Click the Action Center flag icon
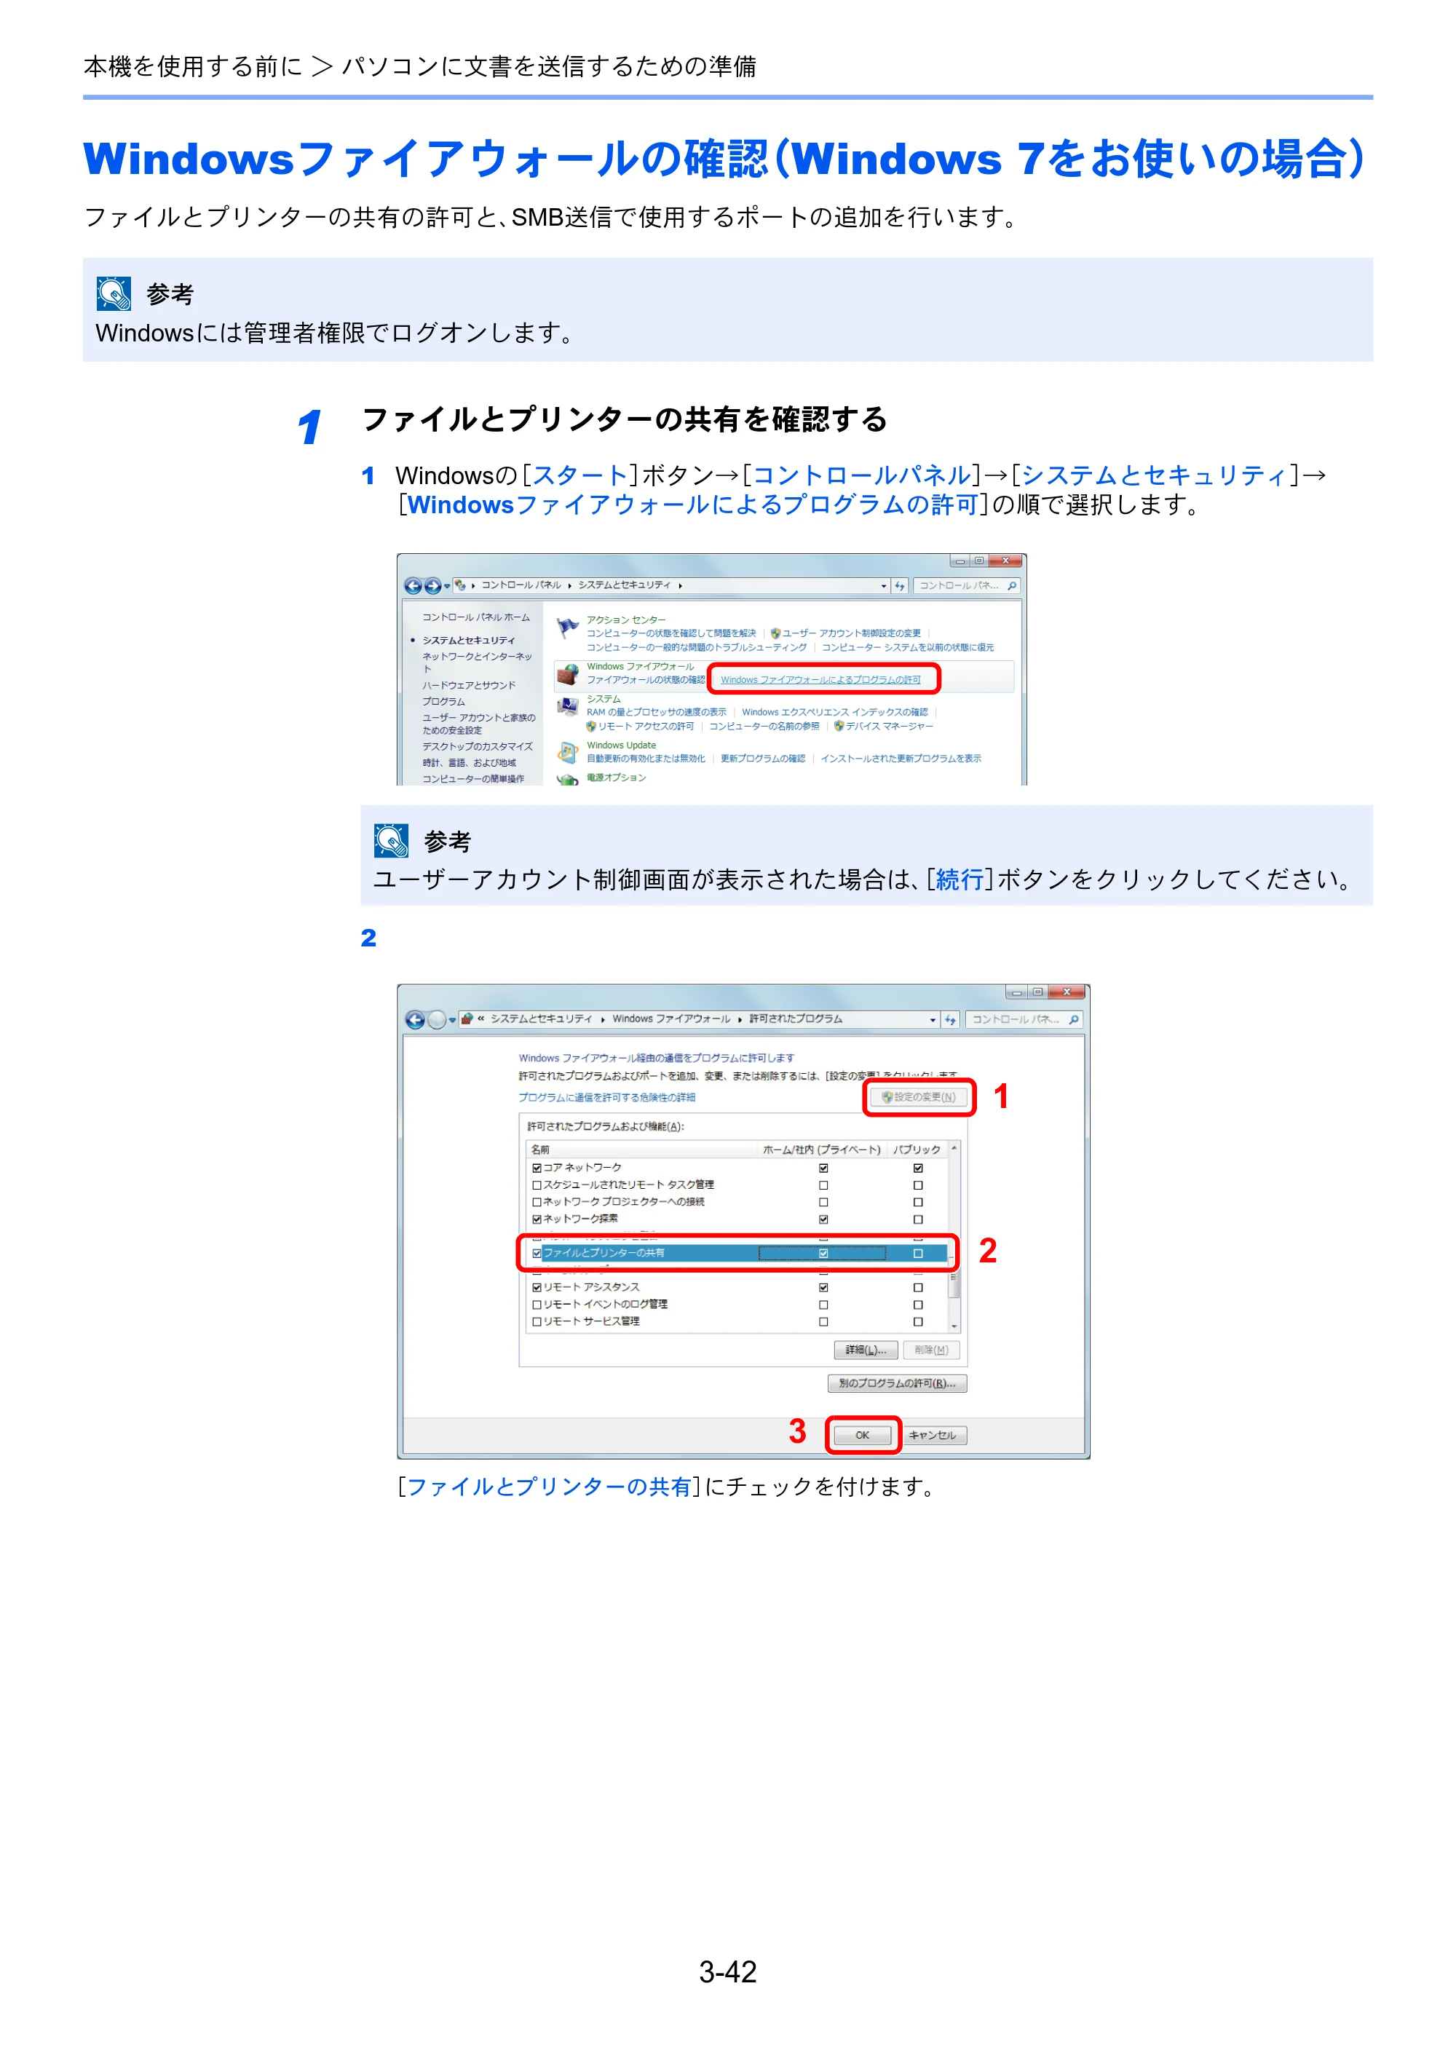The width and height of the screenshot is (1456, 2061). (567, 628)
